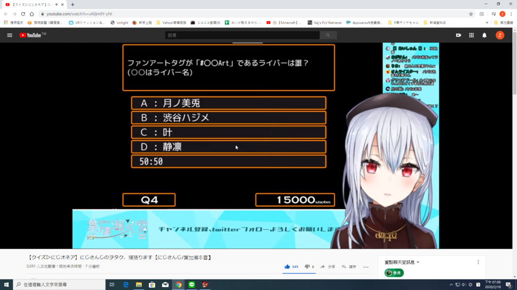This screenshot has width=517, height=290.
Task: Open the Minecraft YouTube bookmark
Action: tap(284, 23)
